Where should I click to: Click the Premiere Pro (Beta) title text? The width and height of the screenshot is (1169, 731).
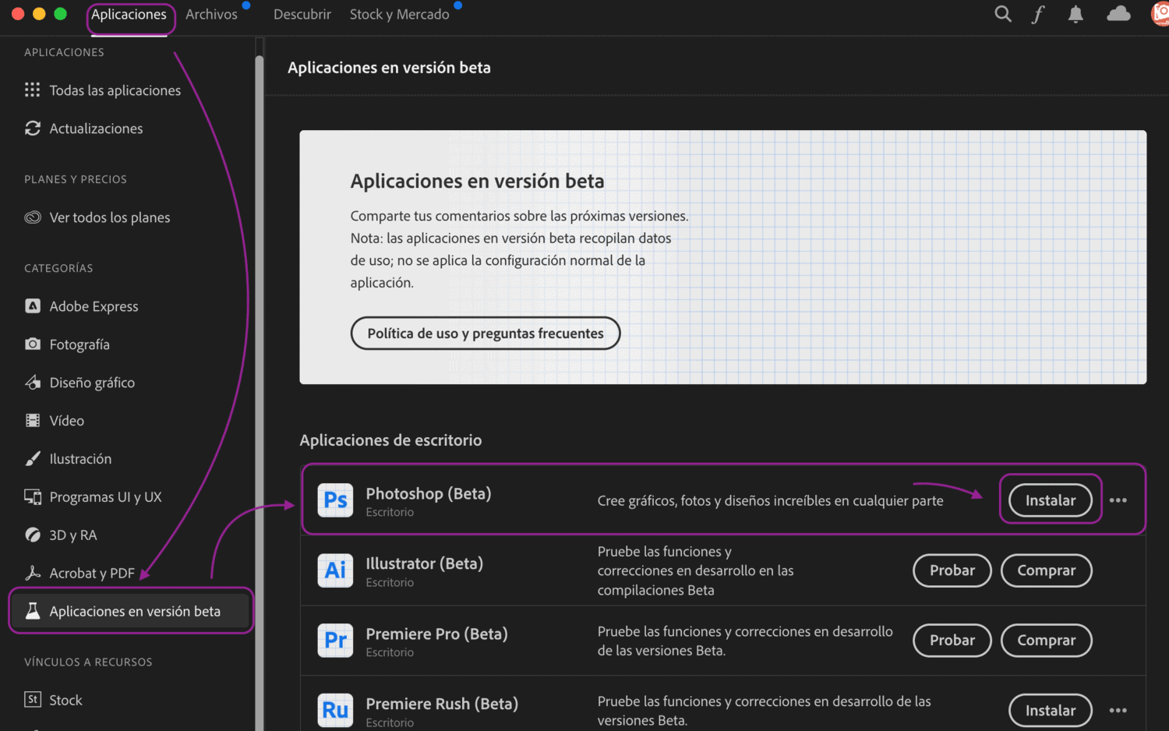(x=437, y=634)
